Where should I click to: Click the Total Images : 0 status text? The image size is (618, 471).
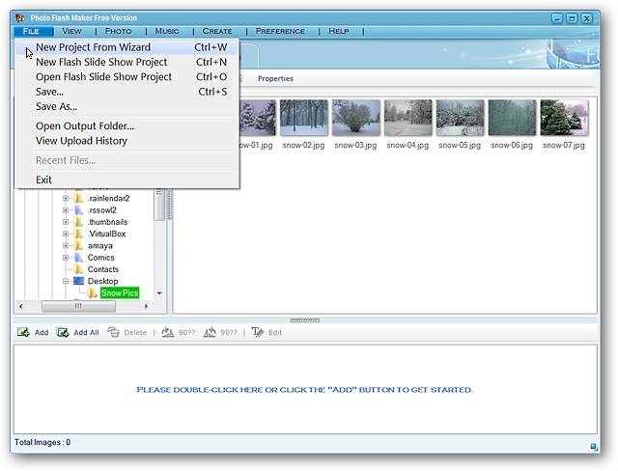[x=42, y=442]
